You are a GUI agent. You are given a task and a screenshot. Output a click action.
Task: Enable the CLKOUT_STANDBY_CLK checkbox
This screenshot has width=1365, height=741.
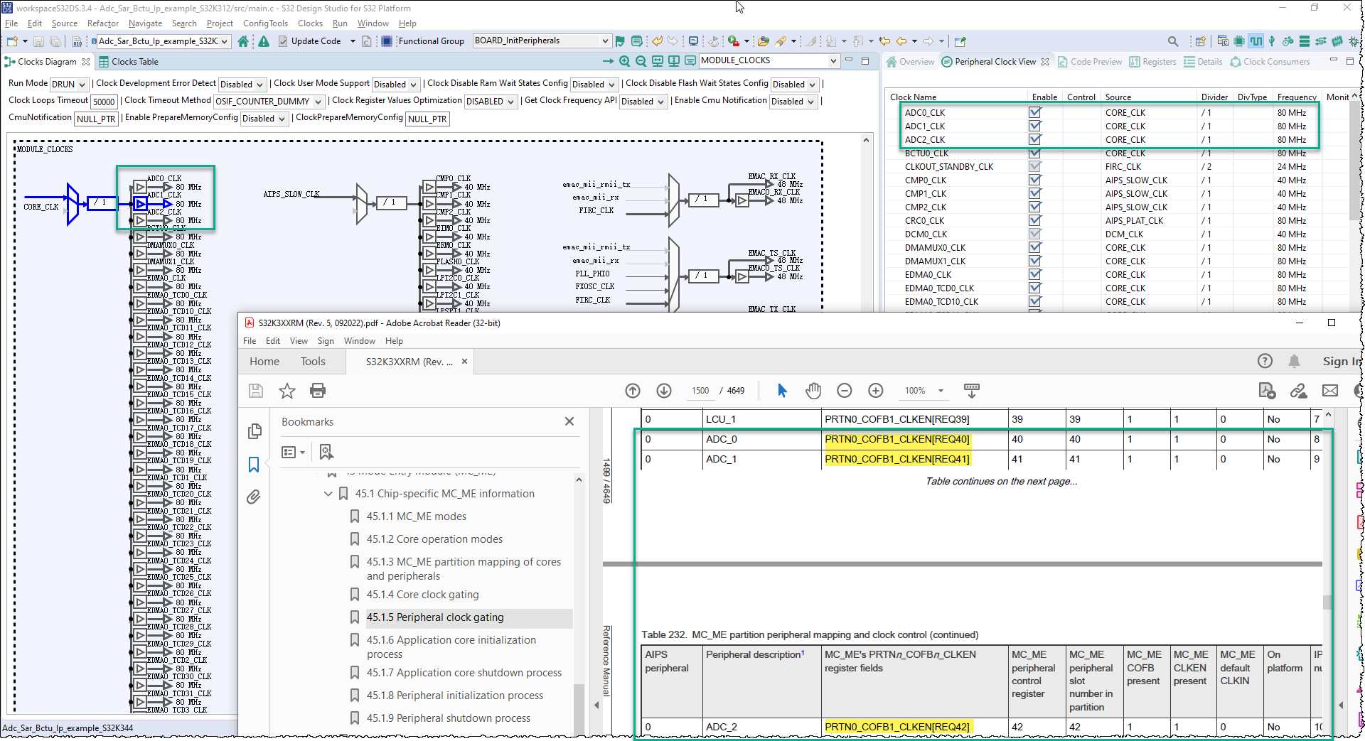pyautogui.click(x=1035, y=166)
